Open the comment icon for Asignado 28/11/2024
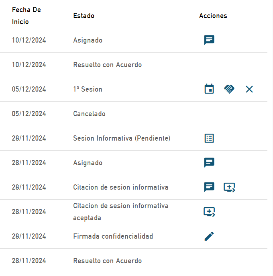This screenshot has height=276, width=273. (209, 163)
